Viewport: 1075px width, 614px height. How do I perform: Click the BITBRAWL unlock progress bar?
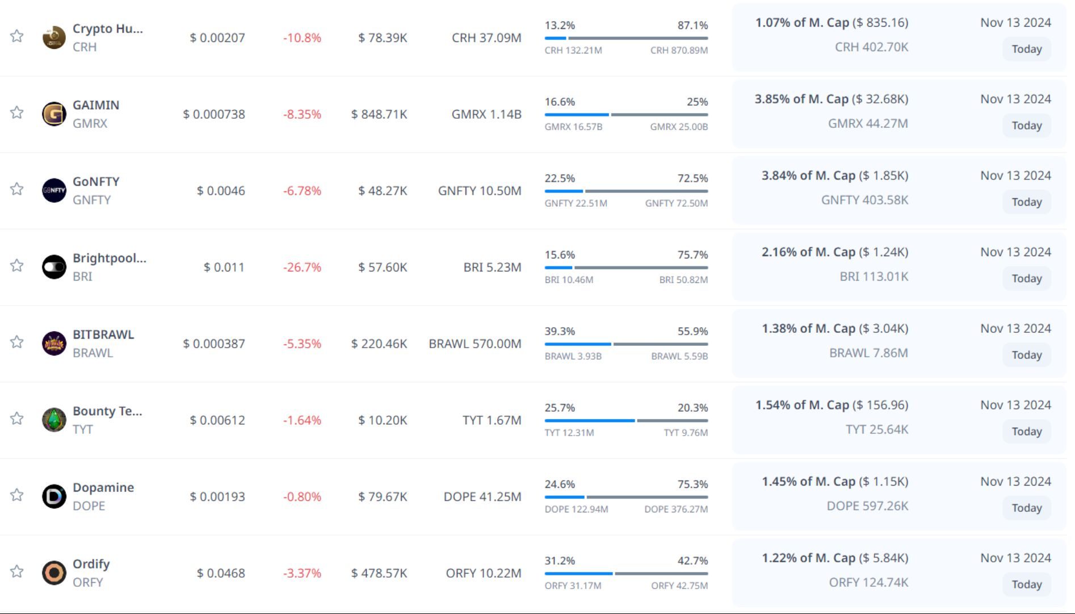[626, 344]
